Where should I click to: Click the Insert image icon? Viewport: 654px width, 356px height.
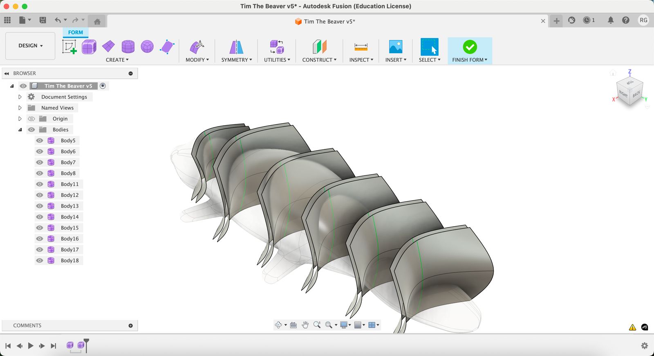(395, 47)
